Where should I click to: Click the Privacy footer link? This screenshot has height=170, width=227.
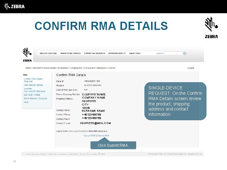[x=83, y=154]
